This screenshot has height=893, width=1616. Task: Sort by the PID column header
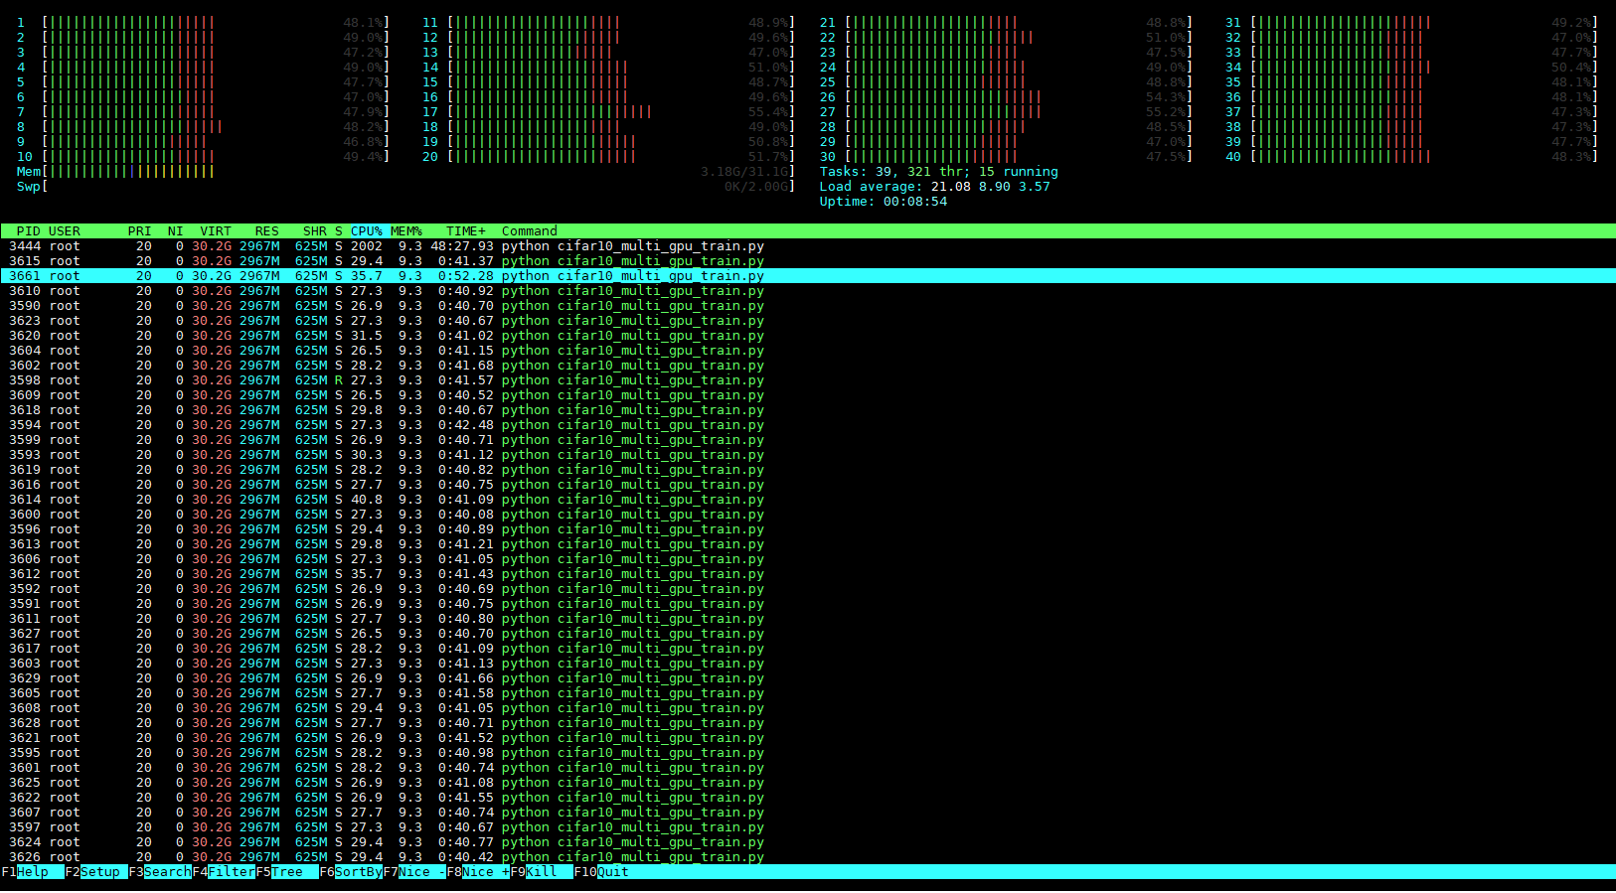[29, 231]
